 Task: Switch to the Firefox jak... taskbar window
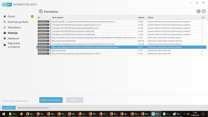[x=124, y=114]
